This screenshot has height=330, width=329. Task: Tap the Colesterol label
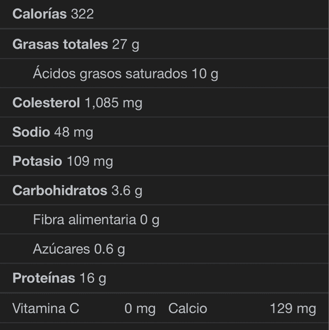point(46,103)
